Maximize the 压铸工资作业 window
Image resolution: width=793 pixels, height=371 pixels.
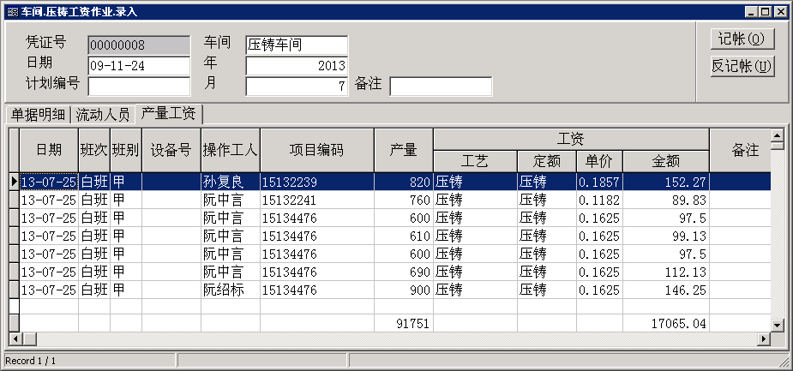click(x=766, y=11)
